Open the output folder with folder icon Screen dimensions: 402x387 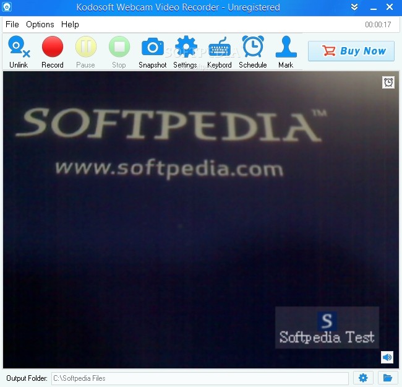388,378
